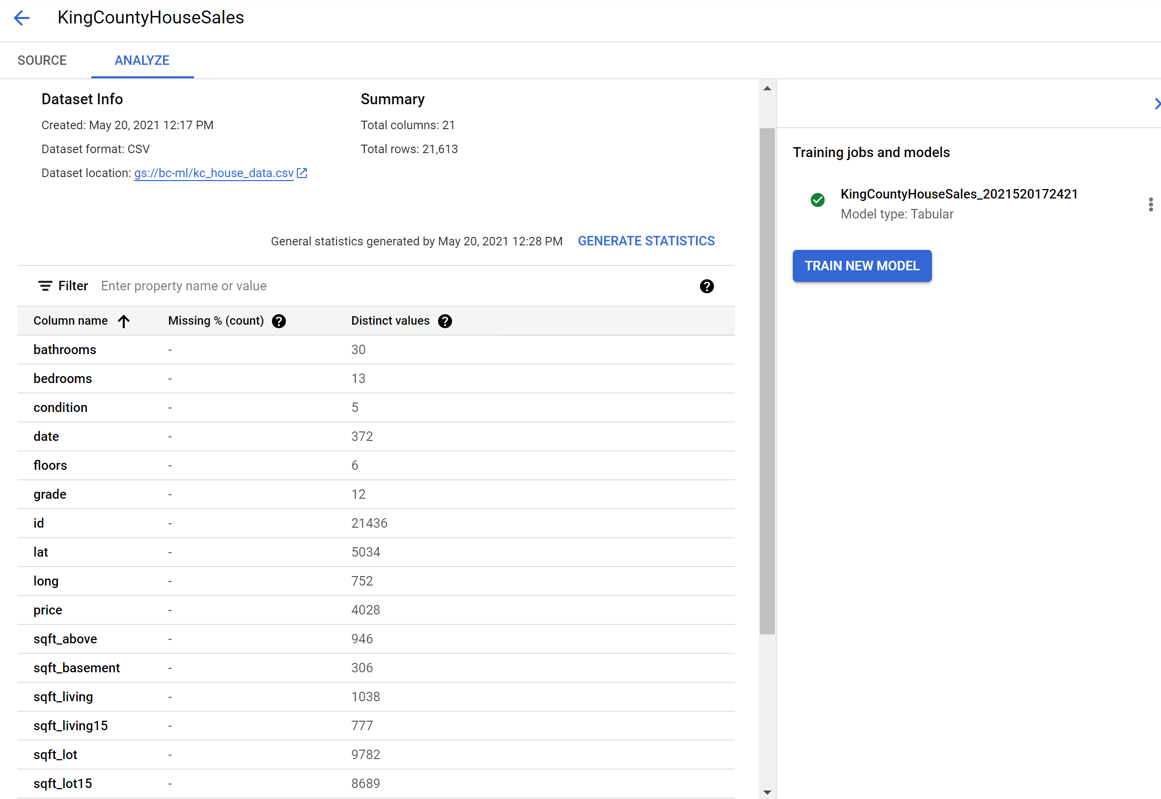This screenshot has width=1161, height=799.
Task: Click the KingCountyHouseSales page title
Action: (151, 17)
